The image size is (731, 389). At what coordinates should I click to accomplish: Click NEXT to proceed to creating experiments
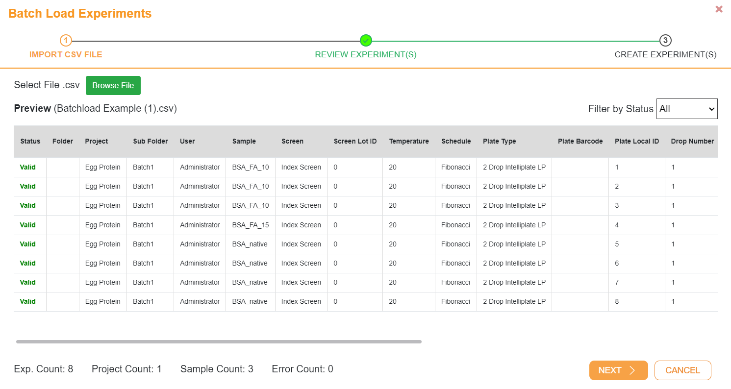click(618, 370)
